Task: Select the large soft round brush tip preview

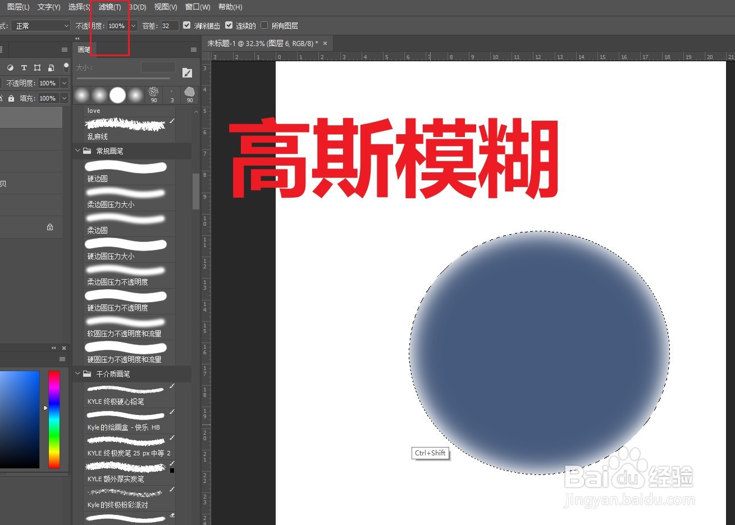Action: [x=117, y=95]
